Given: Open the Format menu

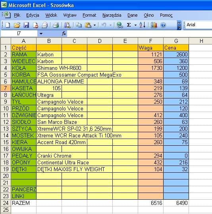Looking at the screenshot, I should pos(89,15).
